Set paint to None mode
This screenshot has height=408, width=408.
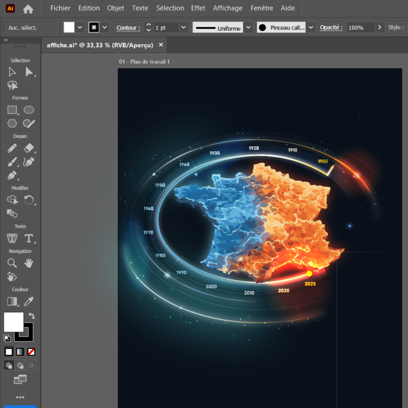coord(31,352)
